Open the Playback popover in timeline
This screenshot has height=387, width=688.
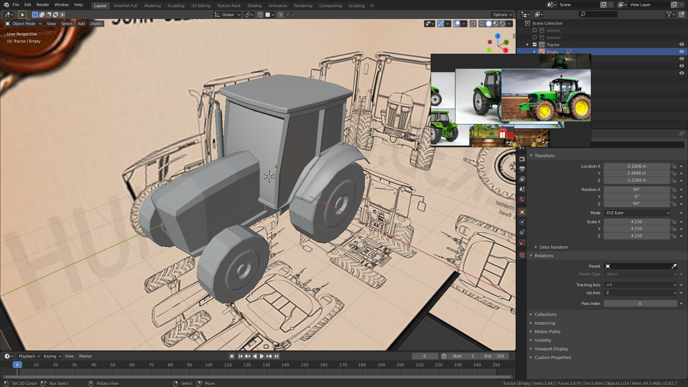click(29, 356)
